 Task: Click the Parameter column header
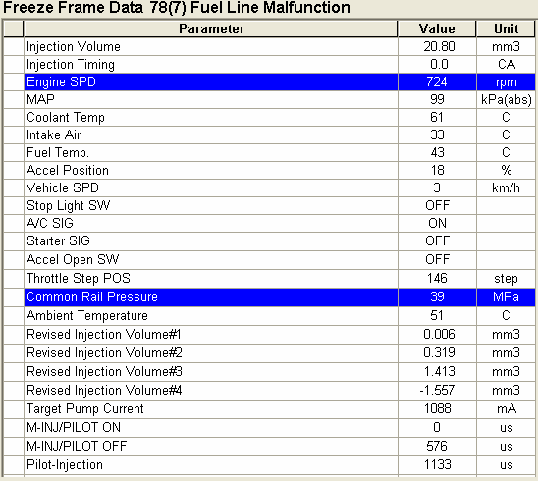click(211, 28)
